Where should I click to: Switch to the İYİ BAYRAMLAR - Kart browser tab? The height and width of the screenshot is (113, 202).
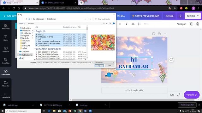58,3
